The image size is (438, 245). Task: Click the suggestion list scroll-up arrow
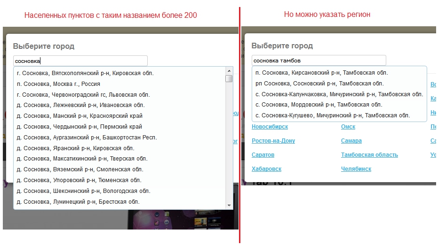[229, 71]
